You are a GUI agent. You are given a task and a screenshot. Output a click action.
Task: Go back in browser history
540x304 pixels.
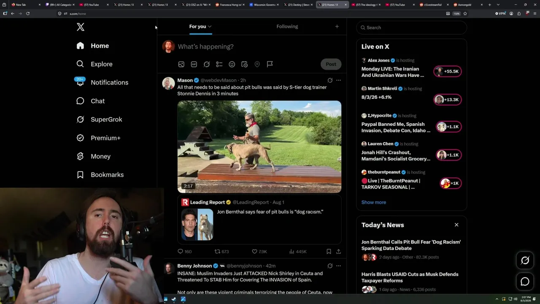(x=13, y=14)
